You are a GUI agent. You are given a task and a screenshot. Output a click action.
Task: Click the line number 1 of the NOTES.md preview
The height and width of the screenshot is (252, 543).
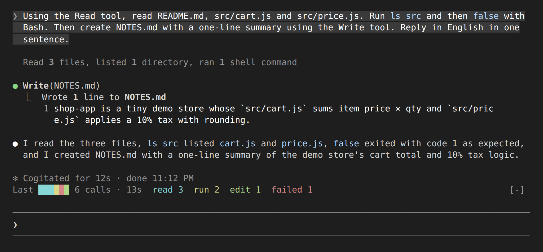46,109
